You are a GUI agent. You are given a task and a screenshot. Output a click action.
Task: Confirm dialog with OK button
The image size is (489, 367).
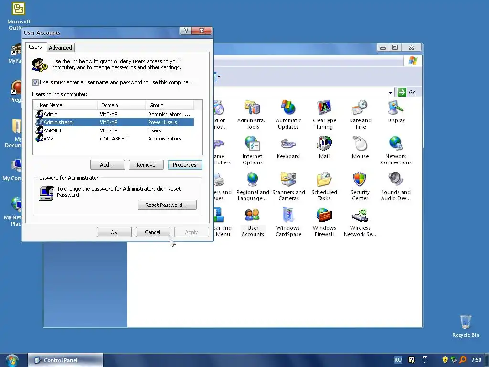coord(114,232)
